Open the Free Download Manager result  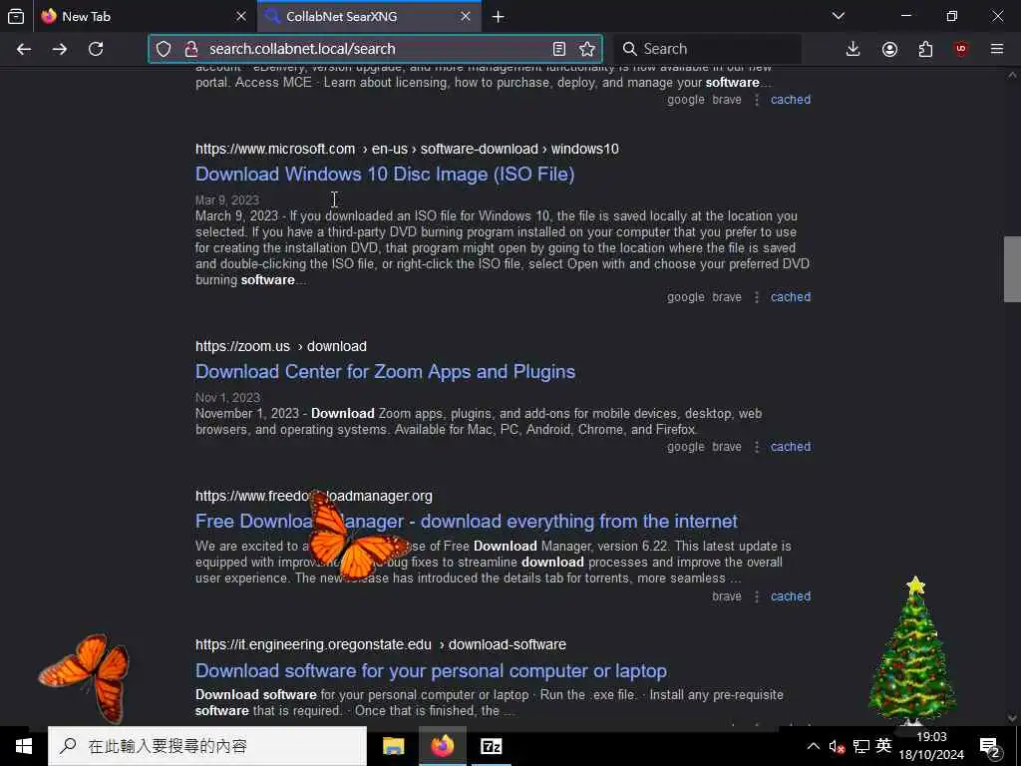point(467,521)
